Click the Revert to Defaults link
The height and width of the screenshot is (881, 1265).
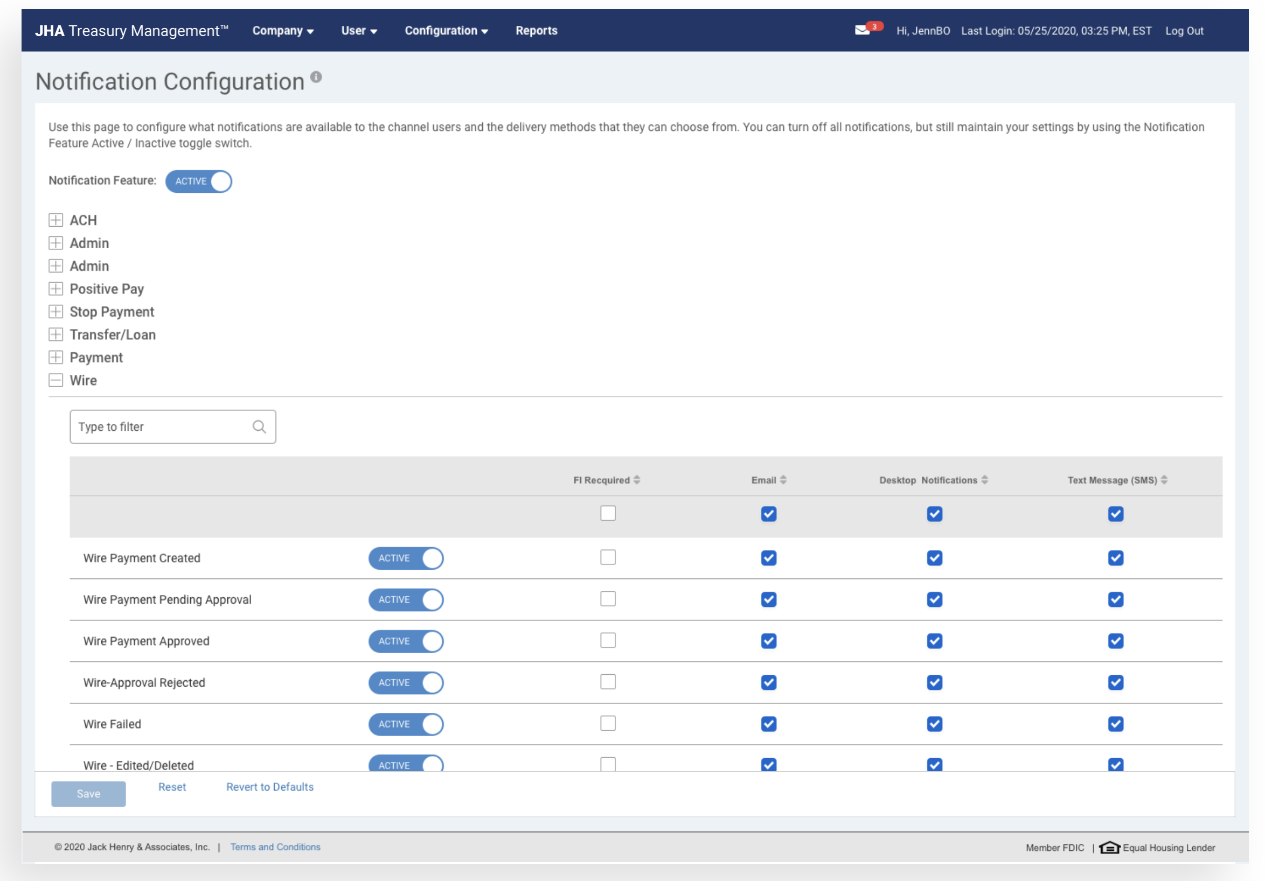(x=269, y=787)
